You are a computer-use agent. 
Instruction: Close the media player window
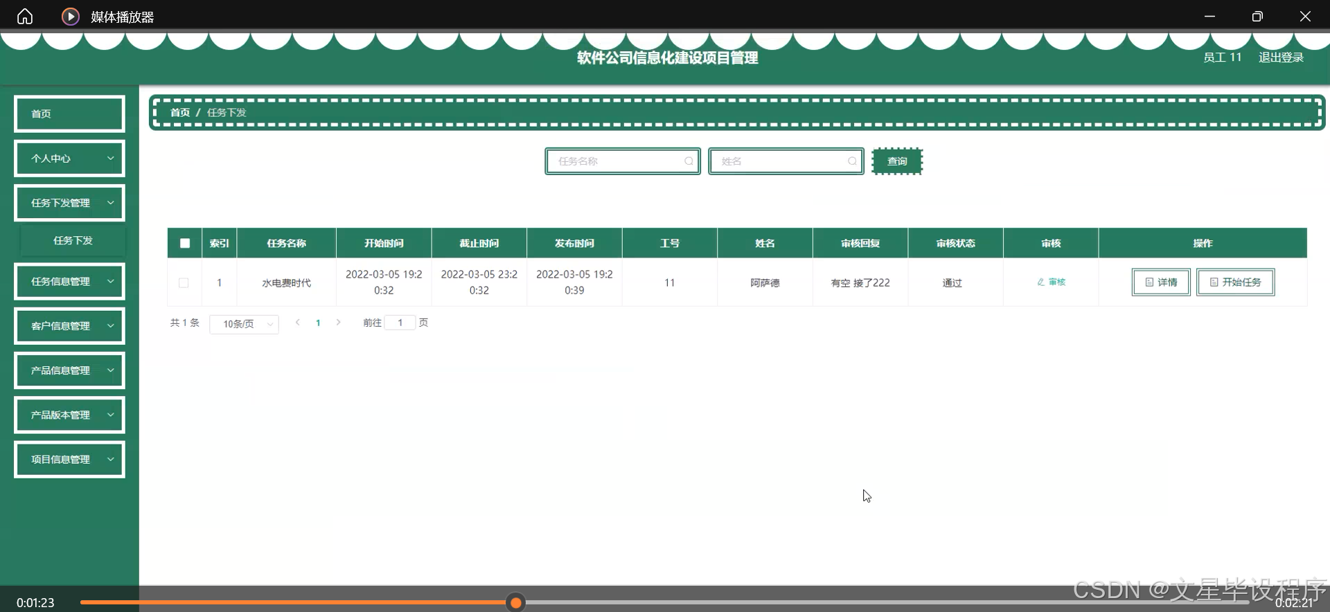tap(1305, 16)
